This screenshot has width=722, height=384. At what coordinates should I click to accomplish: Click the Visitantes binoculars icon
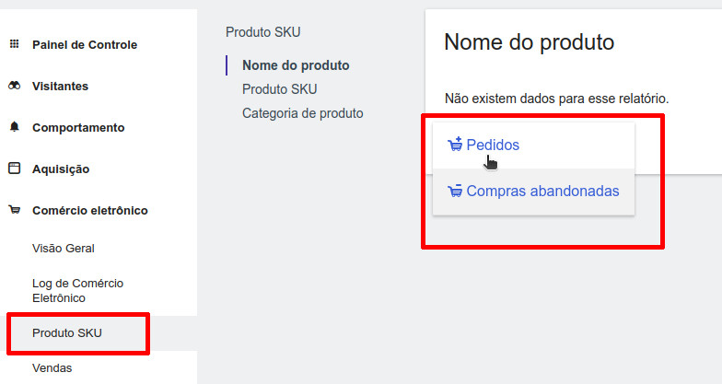pyautogui.click(x=14, y=86)
